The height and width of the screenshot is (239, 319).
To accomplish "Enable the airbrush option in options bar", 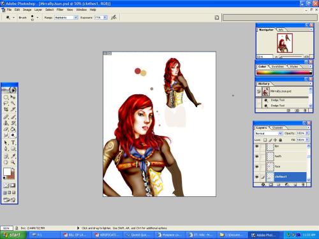I will tap(114, 17).
